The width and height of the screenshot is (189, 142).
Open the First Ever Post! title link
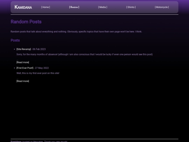point(25,68)
